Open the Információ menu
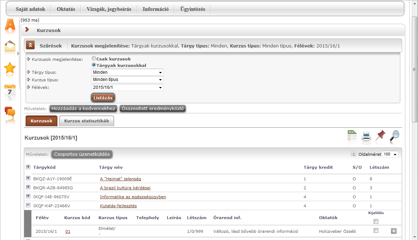Screen dimensions: 418x240 (x=156, y=9)
